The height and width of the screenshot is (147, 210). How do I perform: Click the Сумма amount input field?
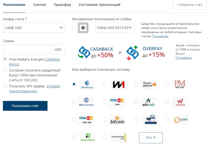click(x=27, y=49)
